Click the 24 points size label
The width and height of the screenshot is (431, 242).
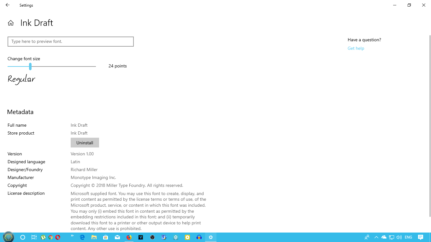(x=118, y=66)
